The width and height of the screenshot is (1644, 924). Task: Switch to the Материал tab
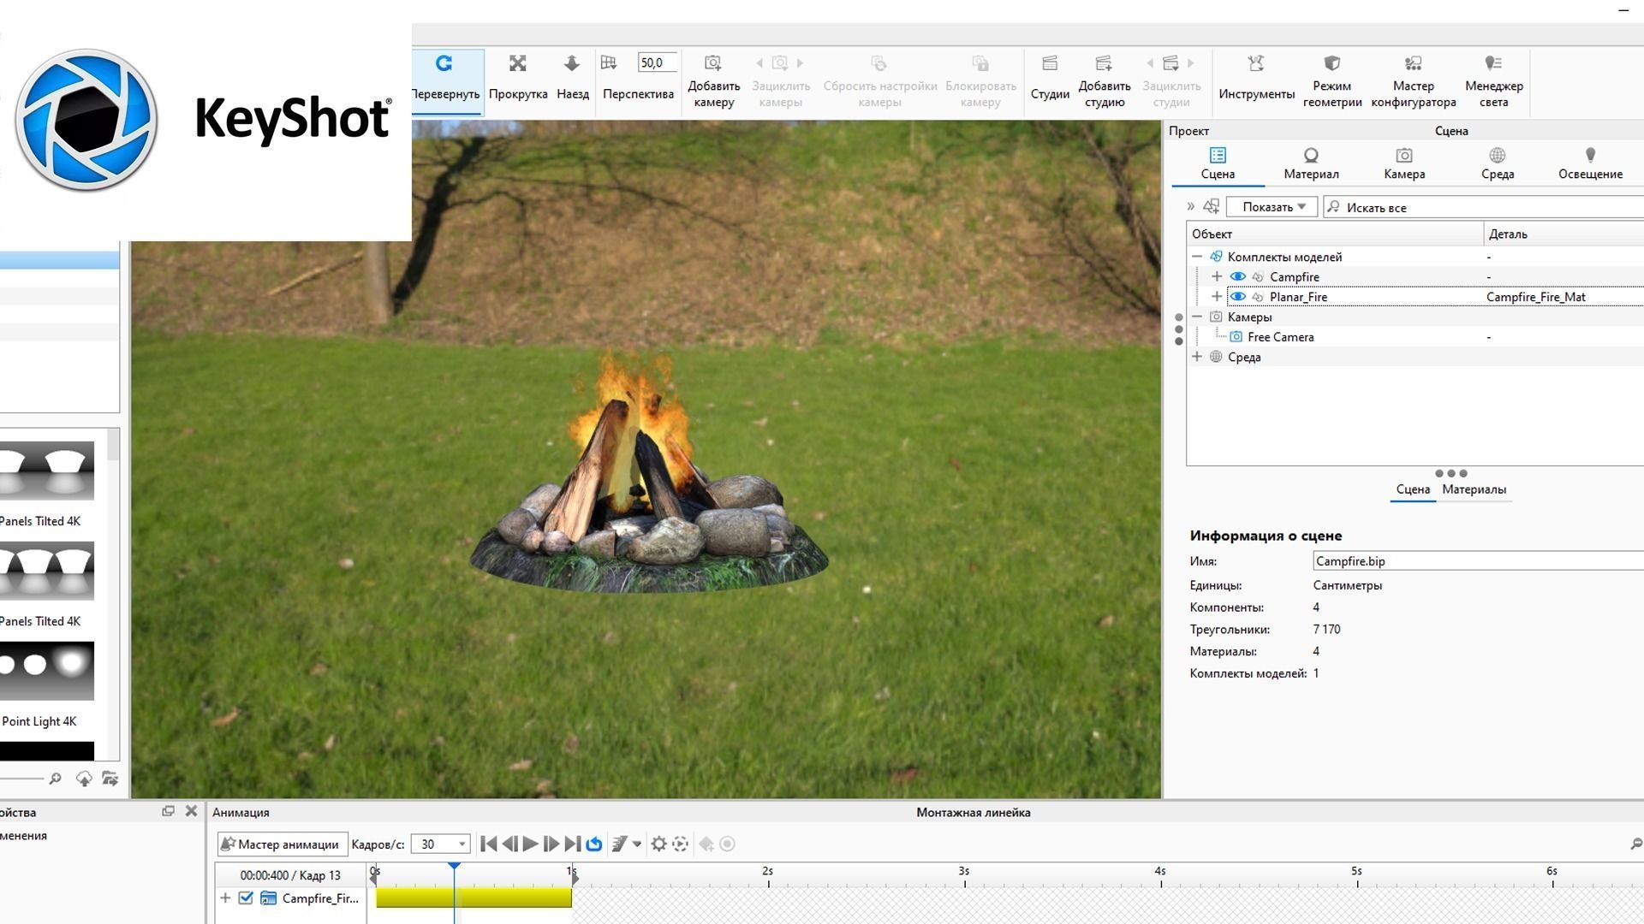[1310, 163]
